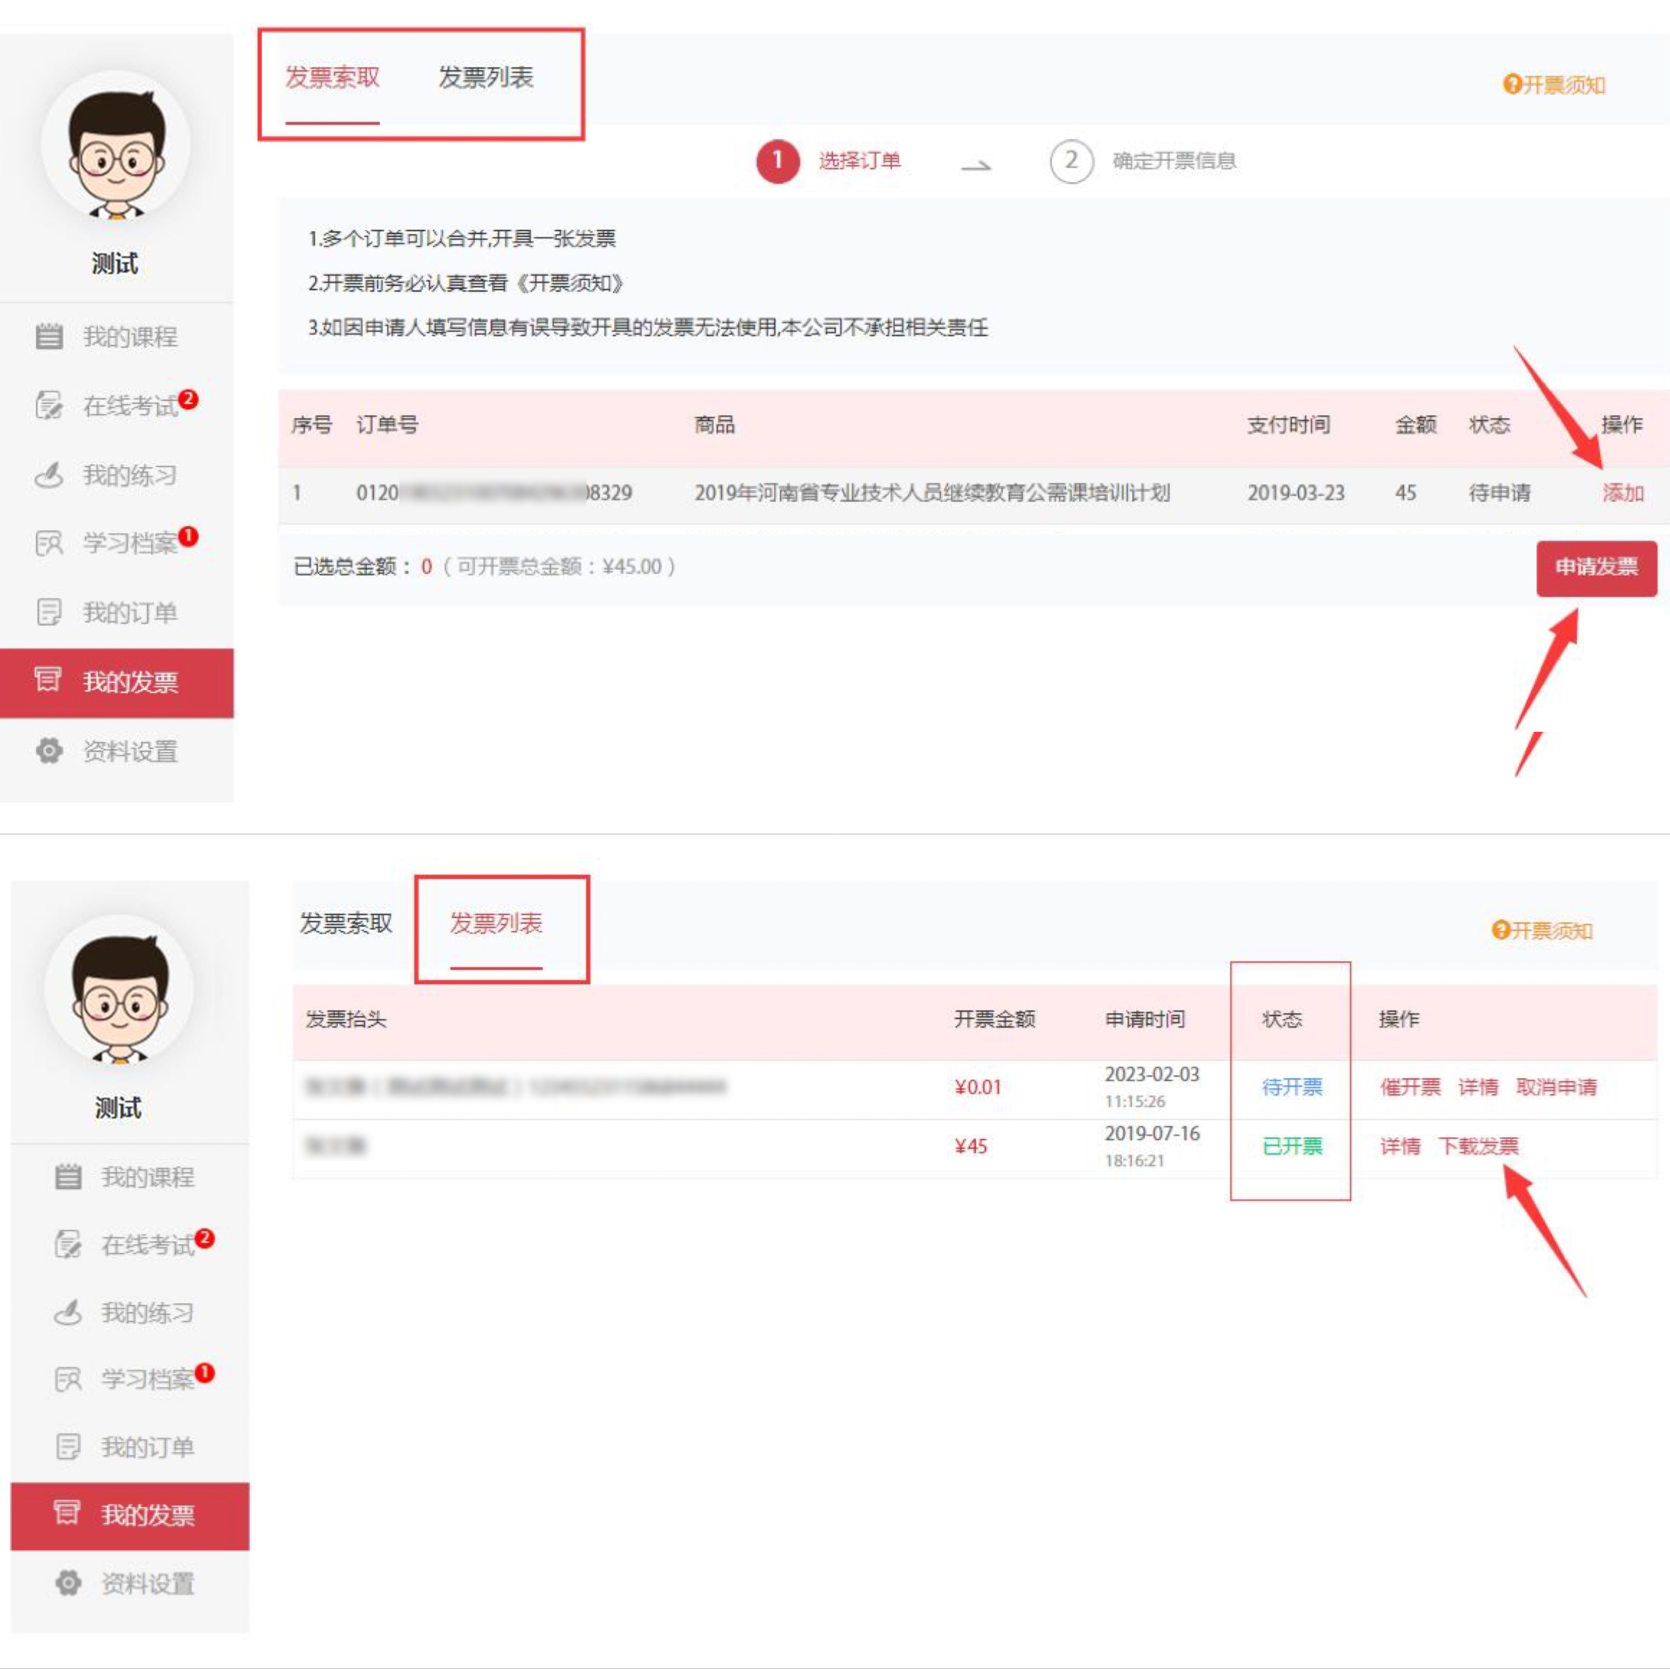Click My Practice icon in top sidebar
1670x1669 pixels.
pos(49,475)
